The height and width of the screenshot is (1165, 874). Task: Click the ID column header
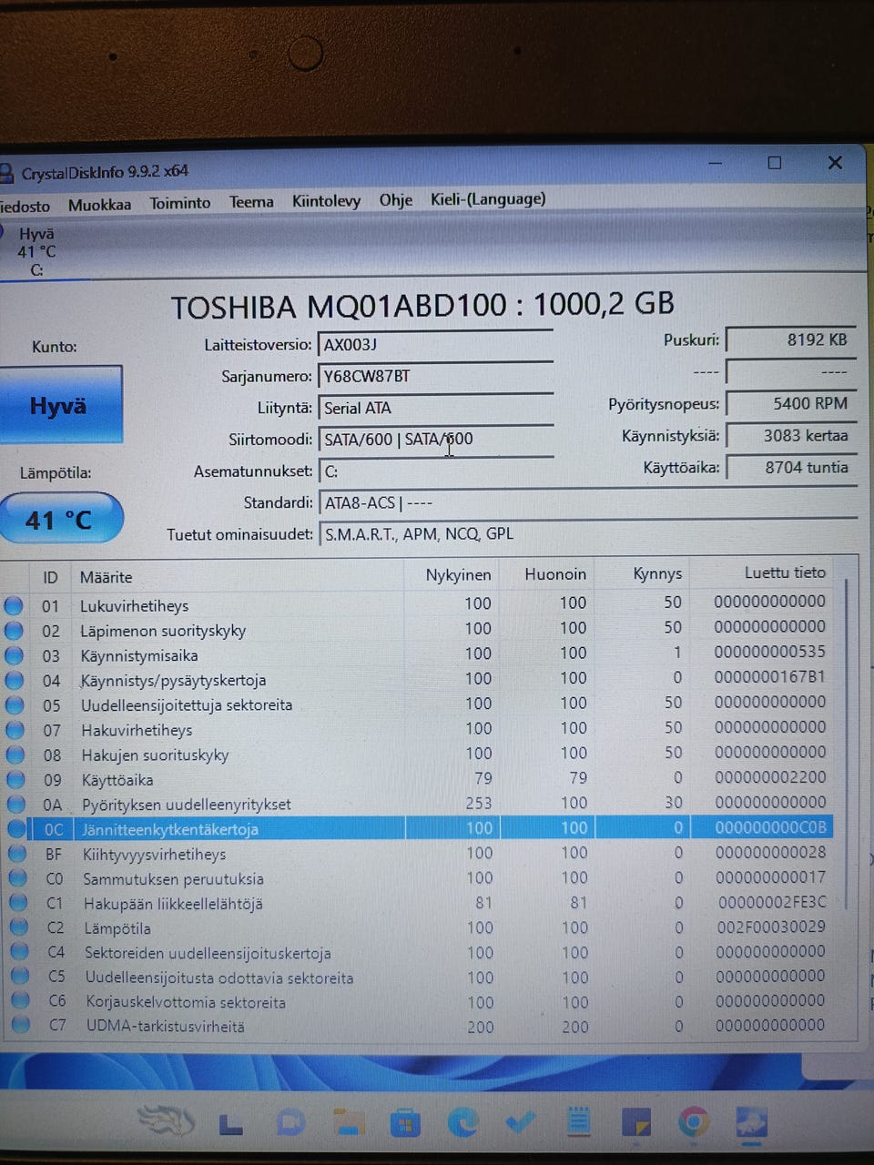coord(50,577)
